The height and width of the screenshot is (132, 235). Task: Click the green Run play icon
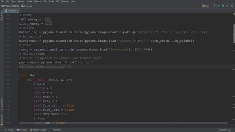(x=219, y=6)
